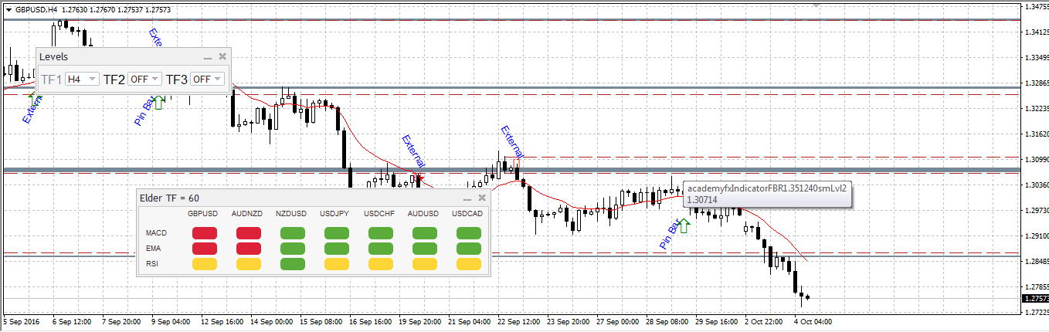Click yellow RSI indicator for AUDNZD
Screen dimensions: 1049x332
pyautogui.click(x=247, y=264)
